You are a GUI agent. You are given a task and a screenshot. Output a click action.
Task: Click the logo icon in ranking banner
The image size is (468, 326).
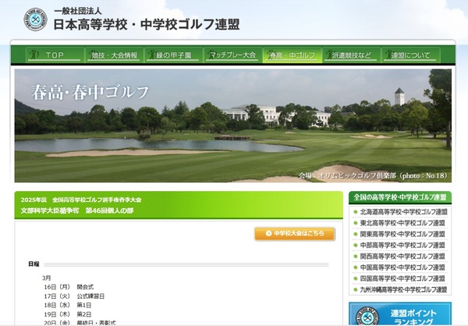pos(367,317)
